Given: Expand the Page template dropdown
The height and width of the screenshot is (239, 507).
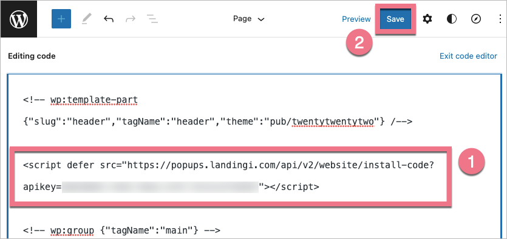Looking at the screenshot, I should 249,19.
